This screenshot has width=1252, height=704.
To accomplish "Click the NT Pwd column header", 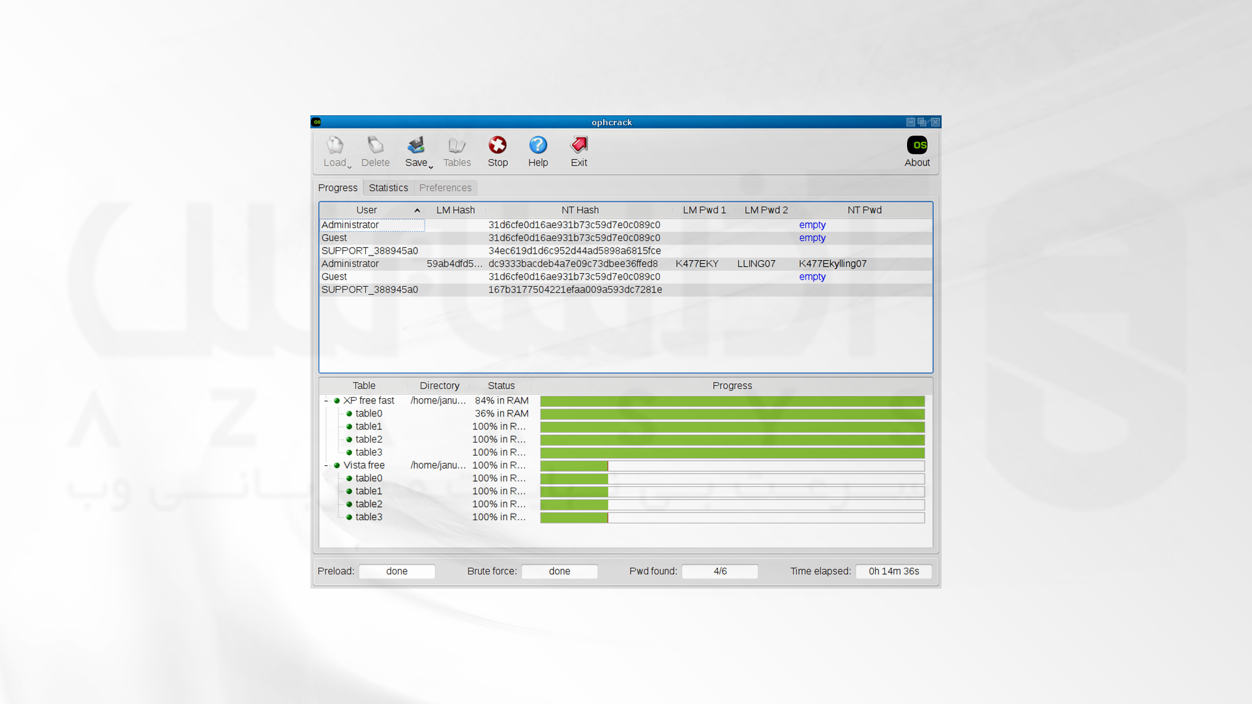I will [x=865, y=210].
